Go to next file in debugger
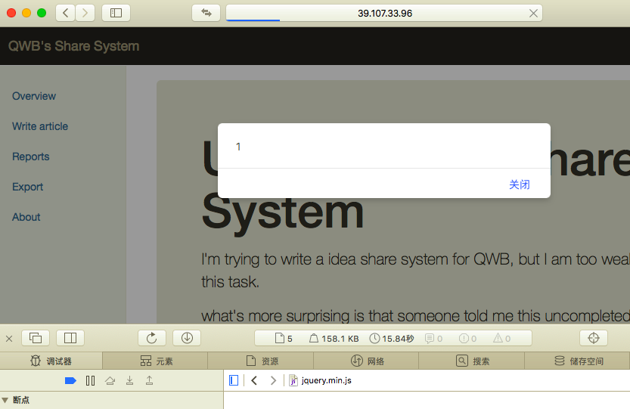This screenshot has width=630, height=409. [x=273, y=380]
